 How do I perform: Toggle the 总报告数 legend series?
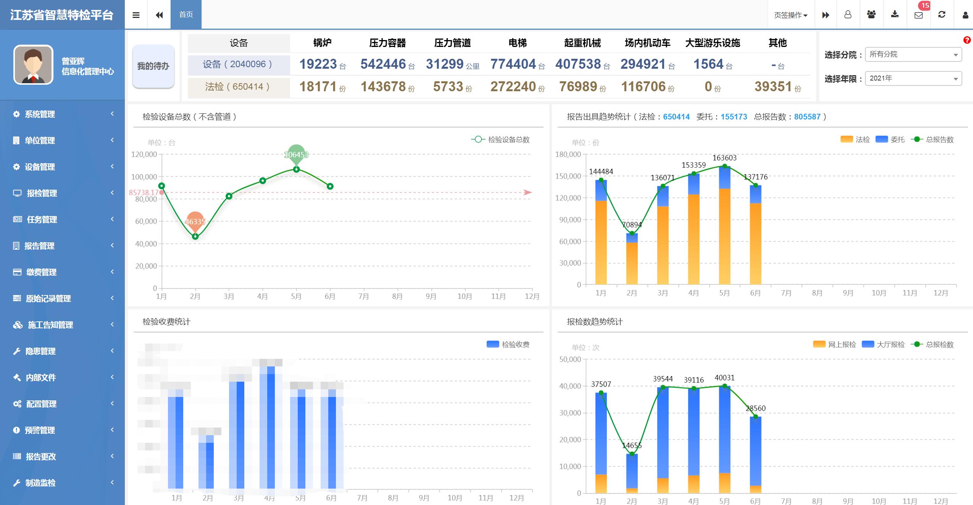932,139
